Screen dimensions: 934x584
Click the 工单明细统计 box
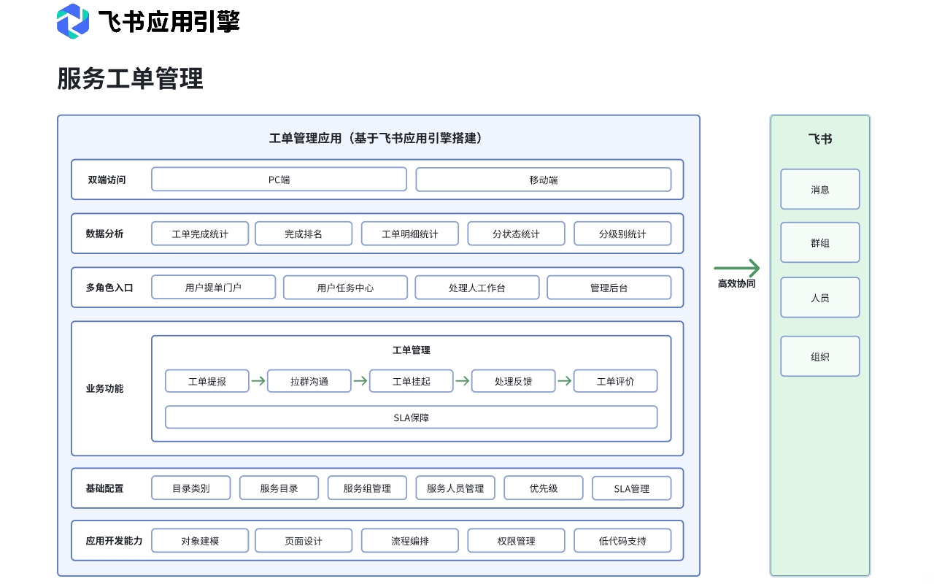pyautogui.click(x=410, y=234)
